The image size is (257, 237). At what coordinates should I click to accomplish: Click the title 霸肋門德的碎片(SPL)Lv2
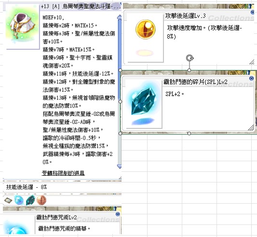196,82
